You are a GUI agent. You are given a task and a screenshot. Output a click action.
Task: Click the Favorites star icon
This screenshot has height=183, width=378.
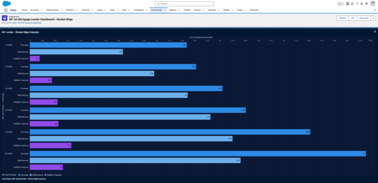(339, 4)
